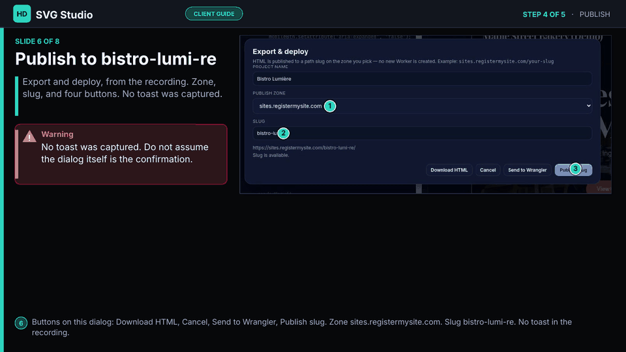The width and height of the screenshot is (626, 352).
Task: Click the 'Slug is available.' status text
Action: coord(271,155)
